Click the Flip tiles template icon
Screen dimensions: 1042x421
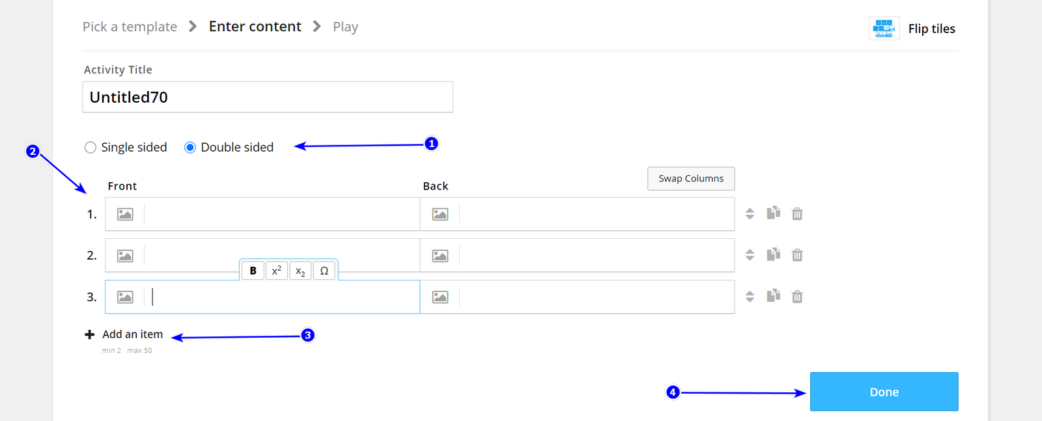pos(884,28)
